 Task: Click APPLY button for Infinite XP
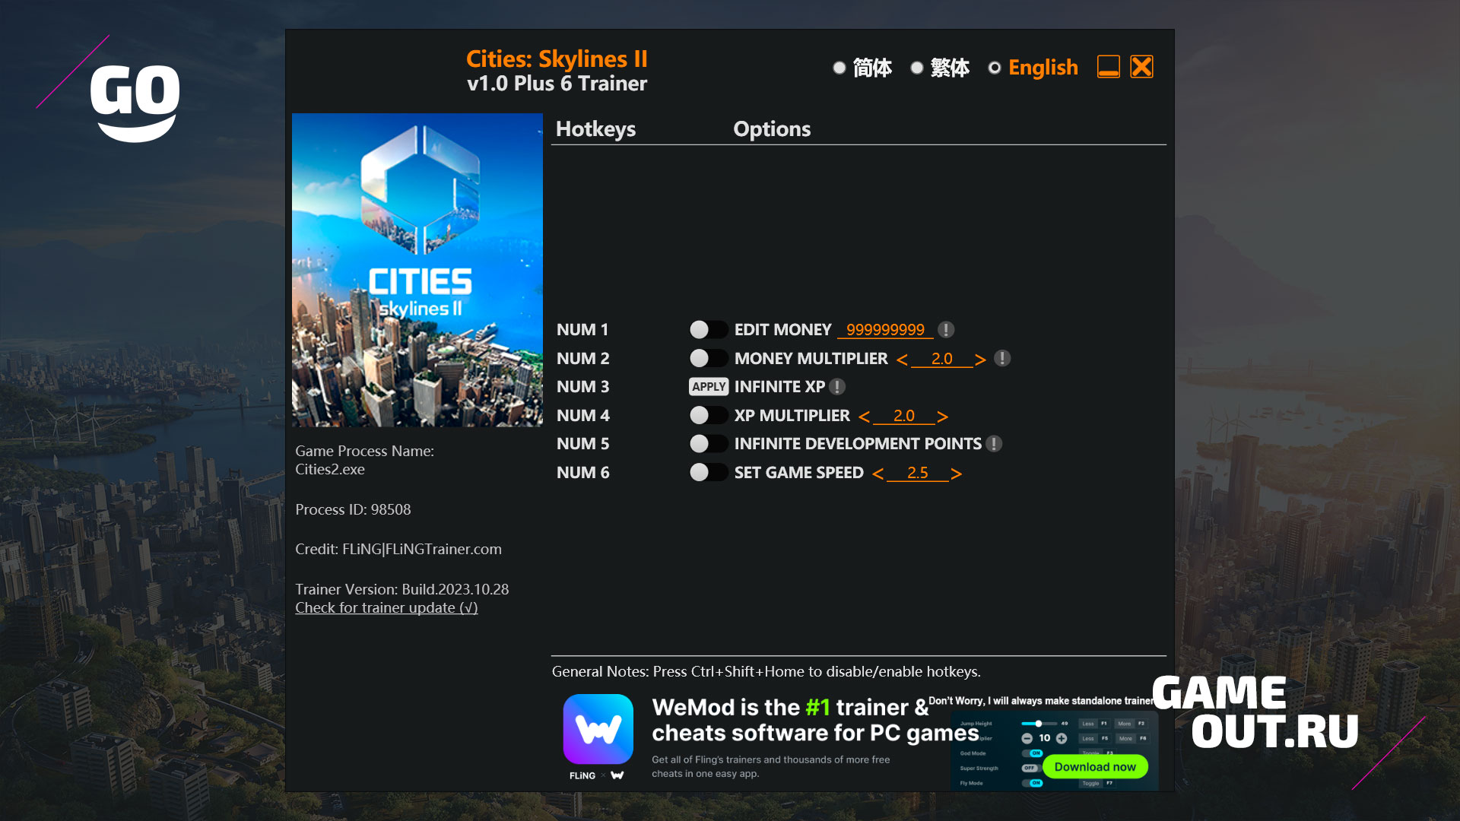707,386
